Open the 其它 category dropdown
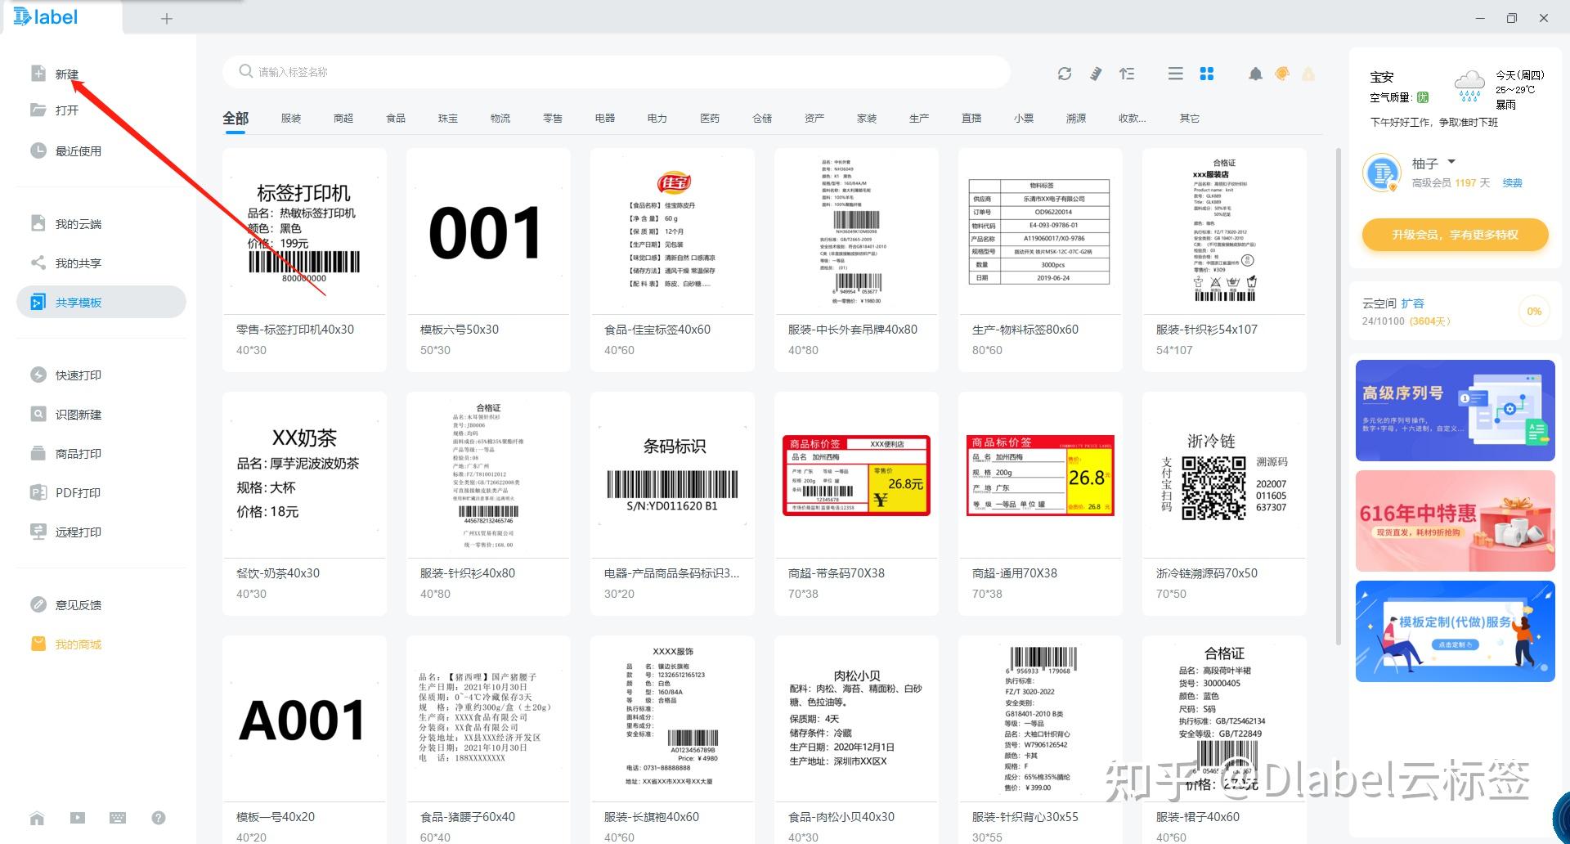 click(1189, 118)
